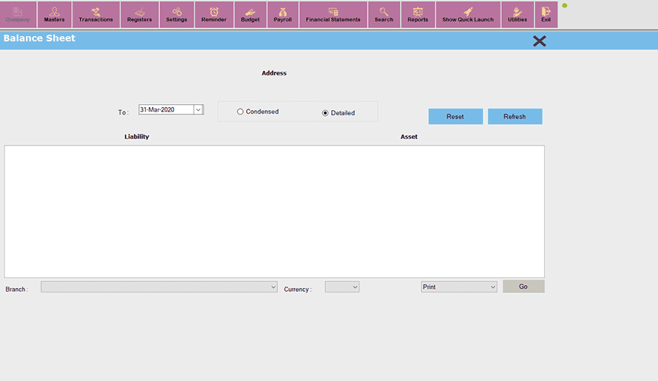Select the Condensed radio button

[240, 111]
